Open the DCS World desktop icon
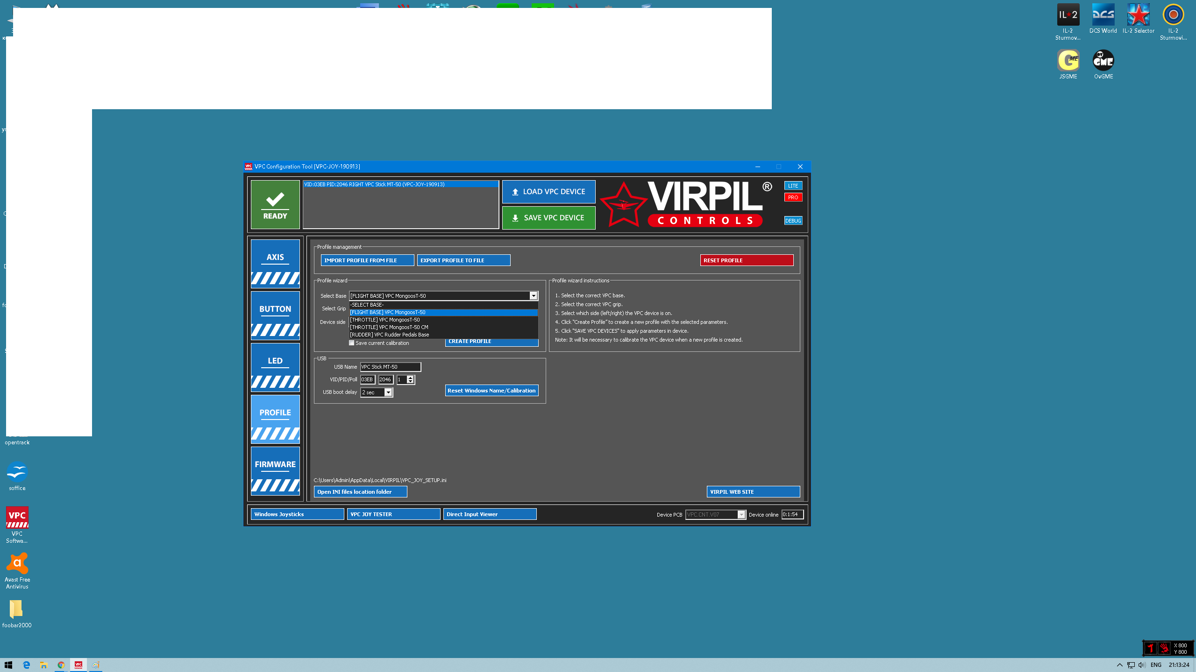This screenshot has width=1196, height=672. tap(1103, 19)
